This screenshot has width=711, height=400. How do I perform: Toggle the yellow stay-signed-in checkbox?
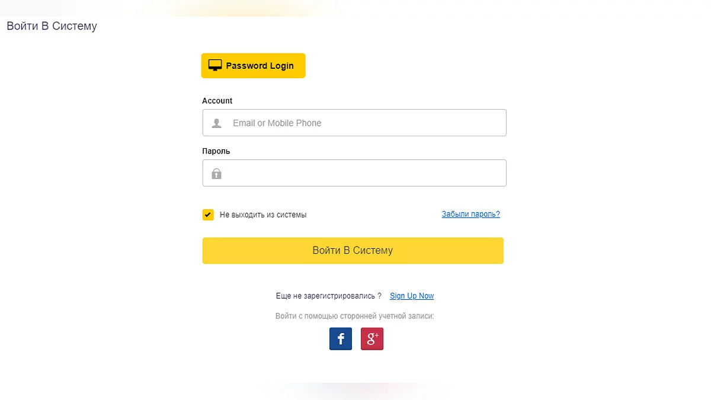click(208, 215)
